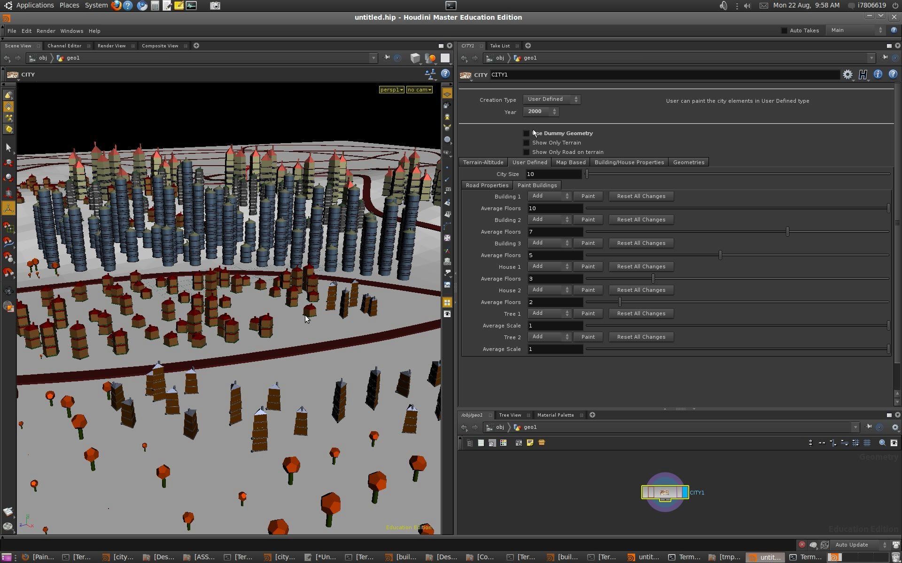This screenshot has width=902, height=563.
Task: Toggle viewport display options eye icon
Action: [447, 314]
